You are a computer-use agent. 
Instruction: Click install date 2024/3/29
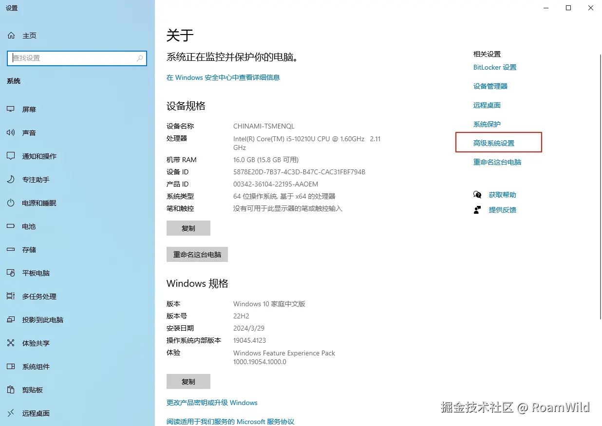point(249,328)
